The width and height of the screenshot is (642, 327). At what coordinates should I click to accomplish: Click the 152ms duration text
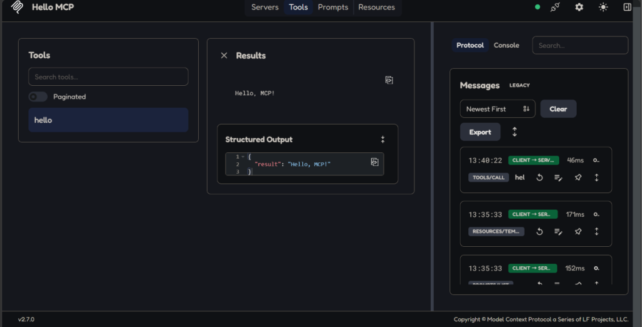(x=576, y=269)
